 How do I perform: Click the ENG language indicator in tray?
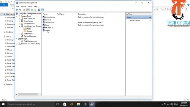coord(176,104)
